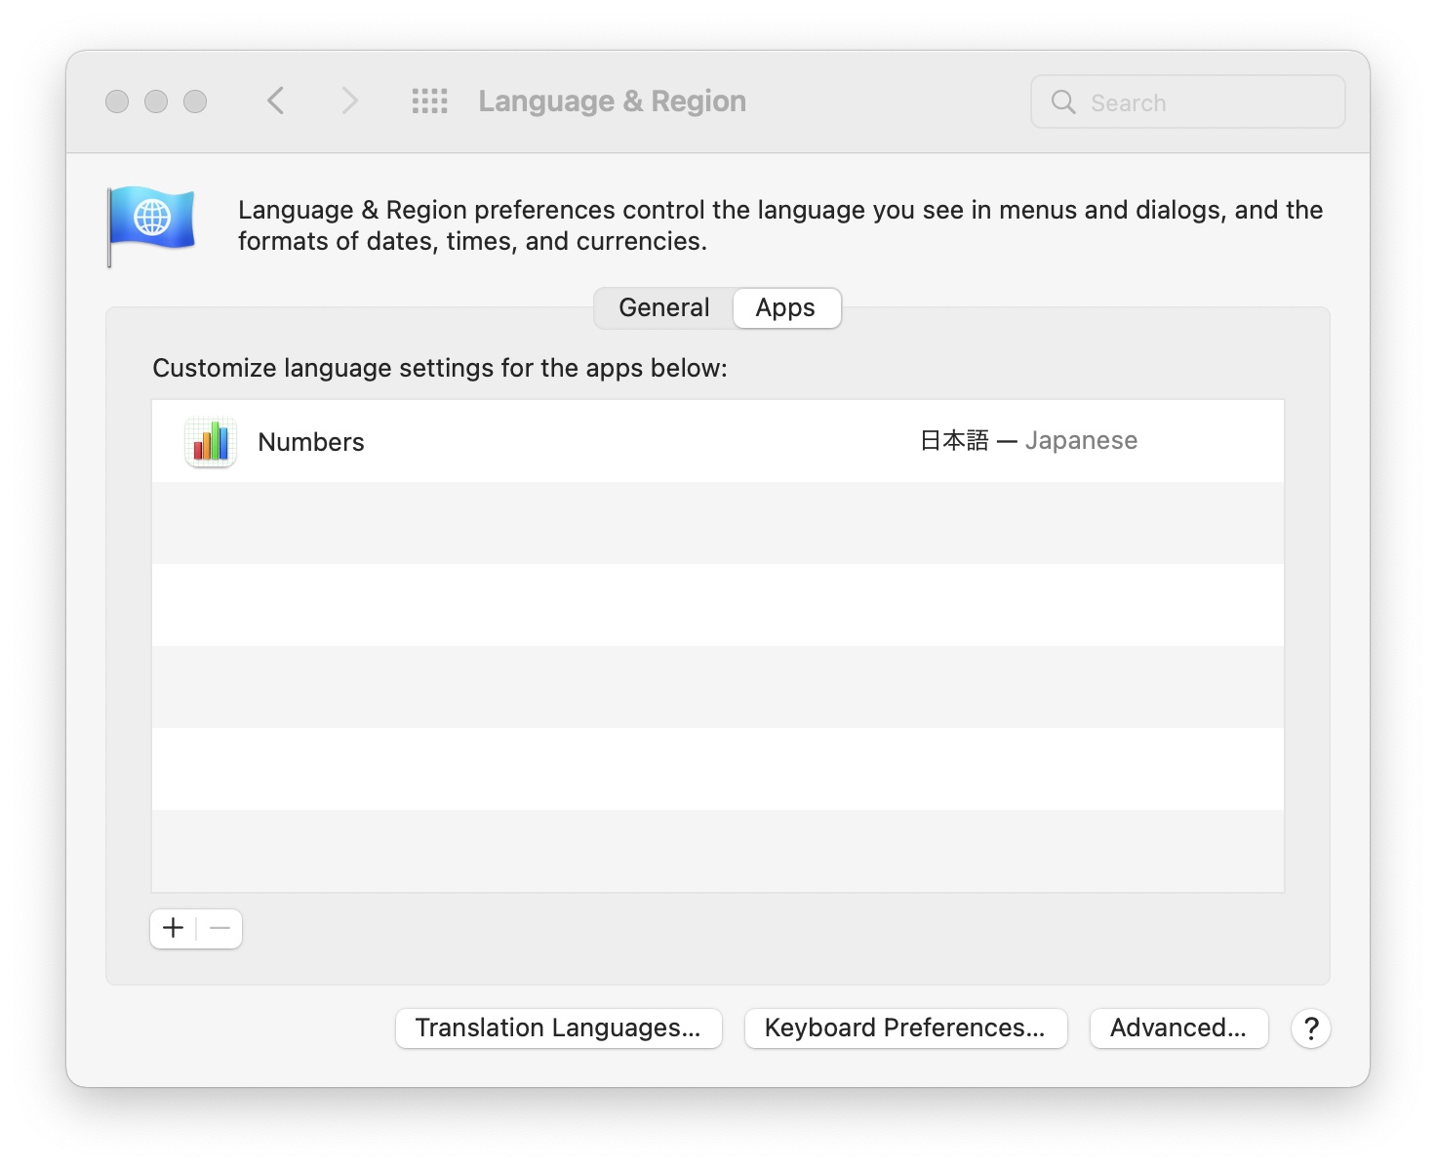Go back with the left chevron
The height and width of the screenshot is (1169, 1436).
tap(276, 101)
